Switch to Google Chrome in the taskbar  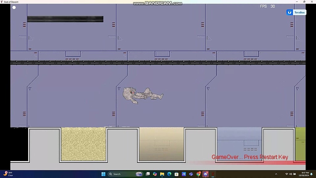tap(198, 174)
